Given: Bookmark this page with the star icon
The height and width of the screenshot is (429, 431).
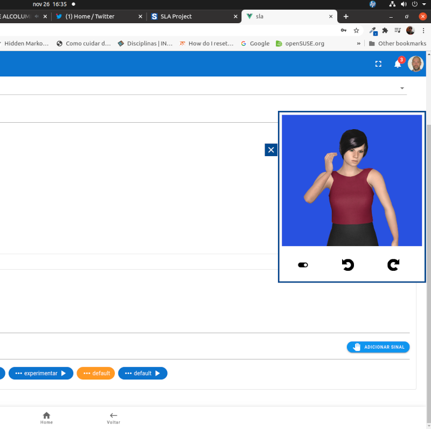Looking at the screenshot, I should click(x=356, y=31).
